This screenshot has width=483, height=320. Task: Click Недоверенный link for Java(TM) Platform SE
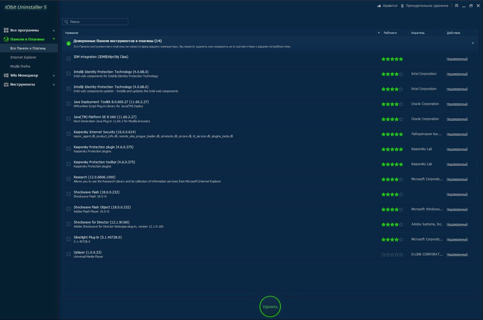457,119
